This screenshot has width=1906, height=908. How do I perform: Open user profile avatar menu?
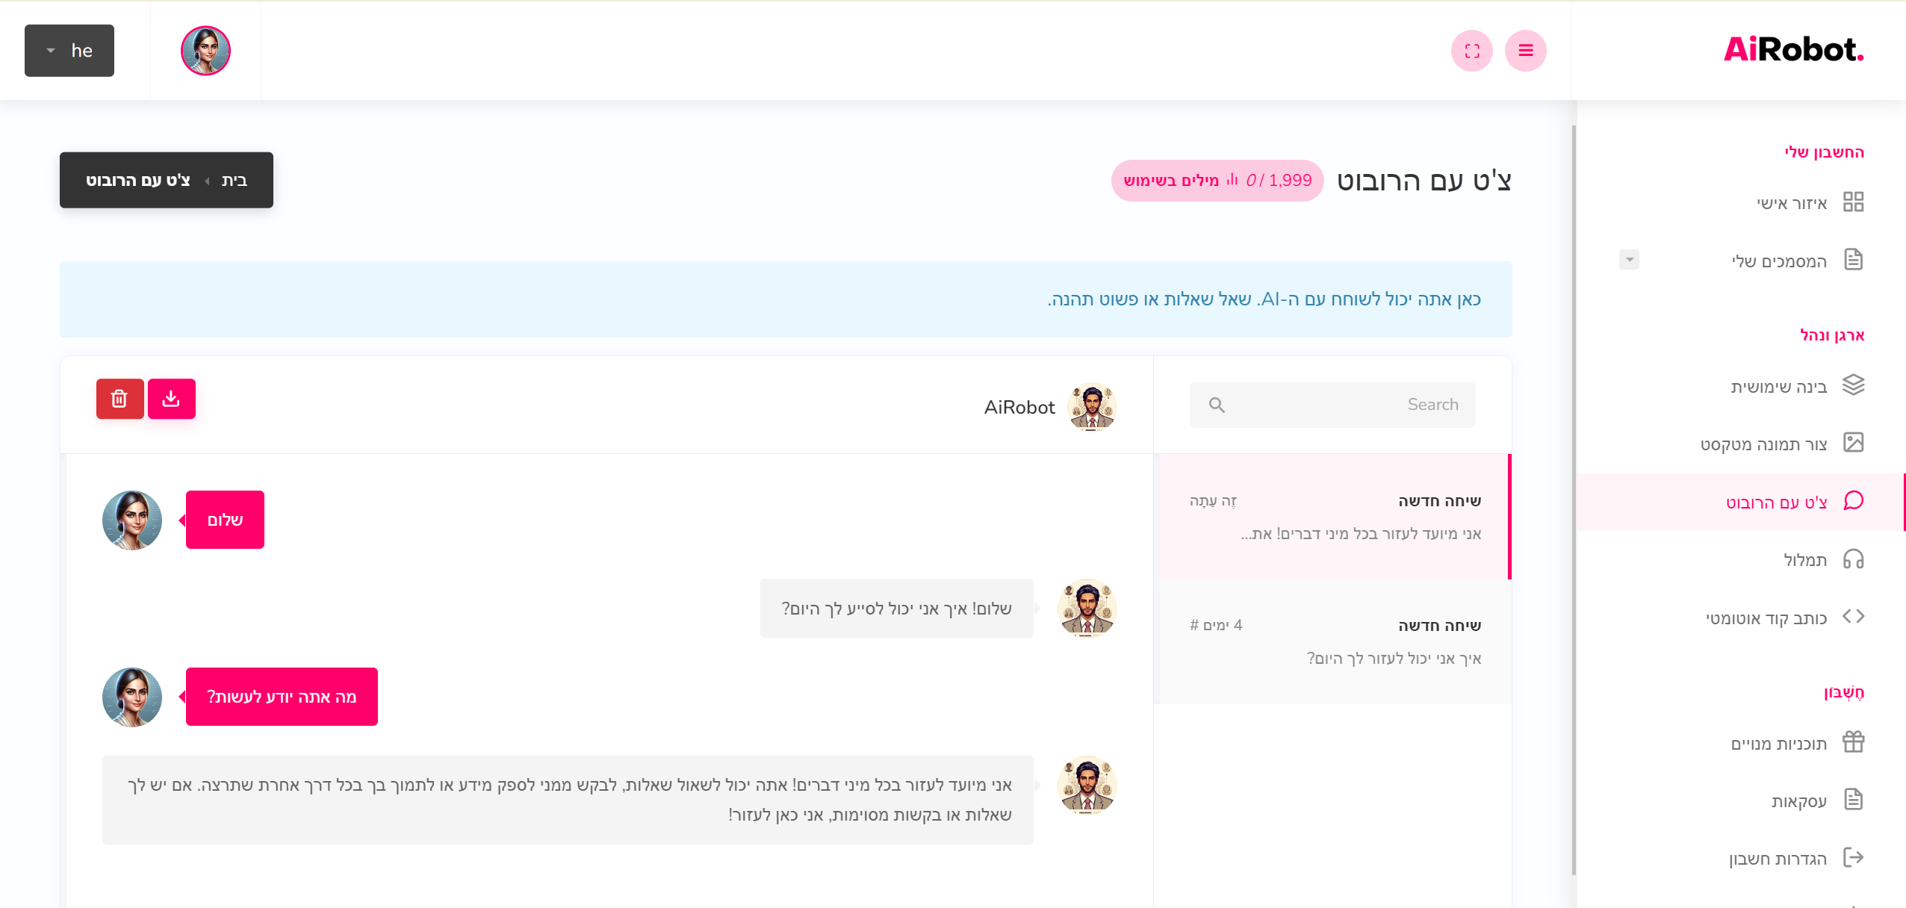(205, 51)
